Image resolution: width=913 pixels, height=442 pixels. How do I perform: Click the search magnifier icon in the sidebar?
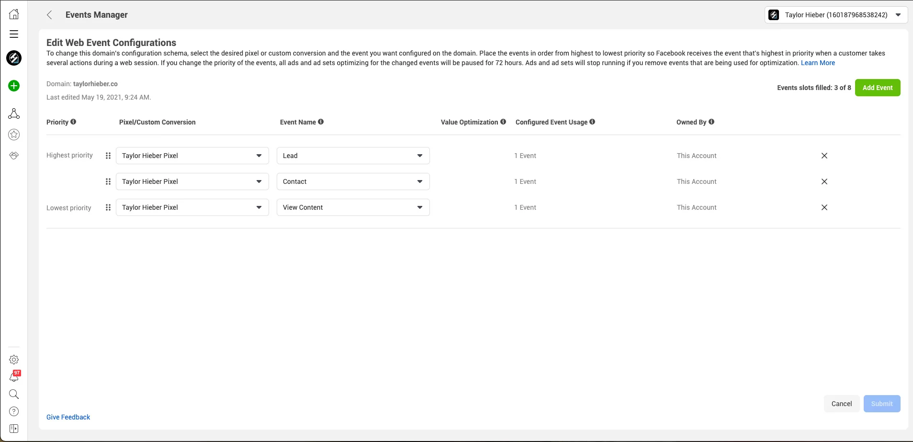pos(14,394)
